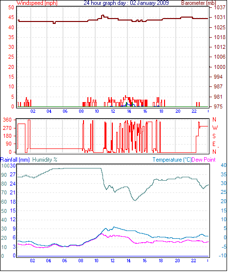Viewport: 228px width, 273px height.
Task: Click the 360 degree wind direction label
Action: (7, 120)
